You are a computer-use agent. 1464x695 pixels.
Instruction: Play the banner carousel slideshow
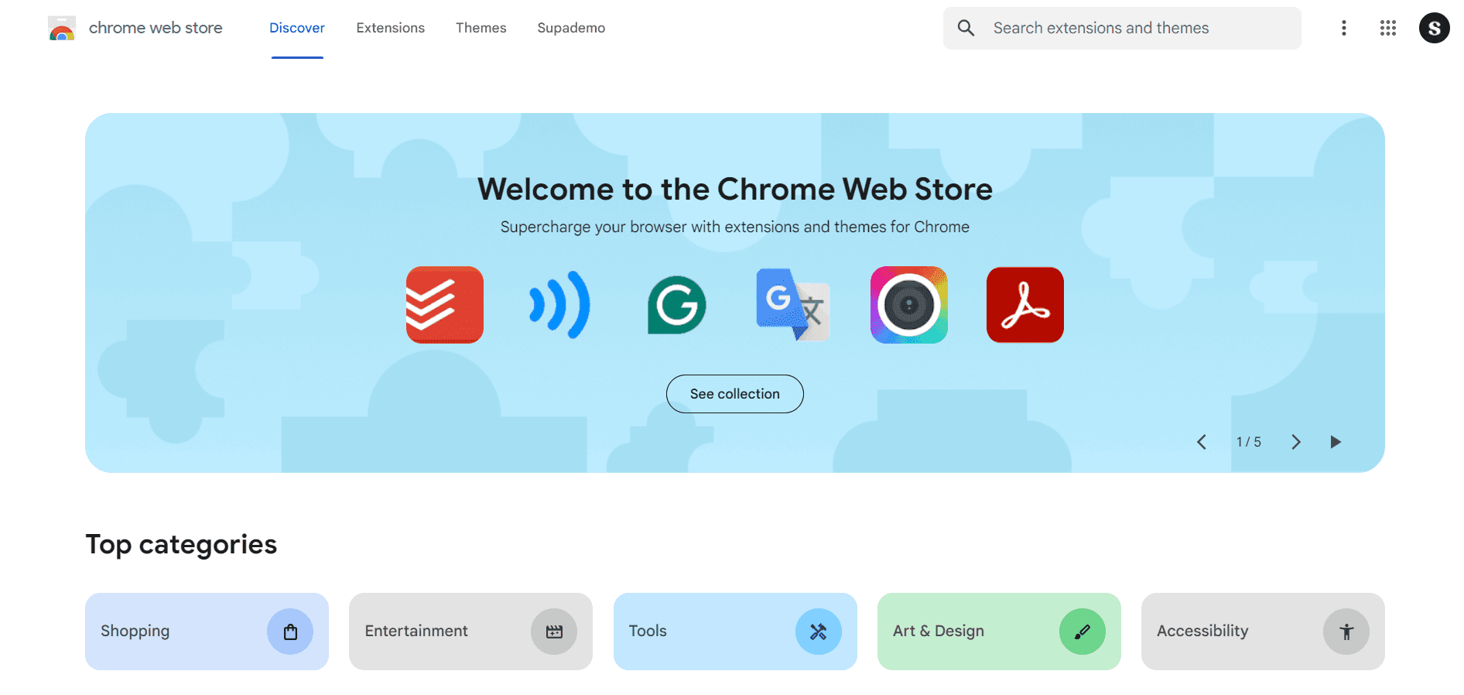tap(1336, 442)
